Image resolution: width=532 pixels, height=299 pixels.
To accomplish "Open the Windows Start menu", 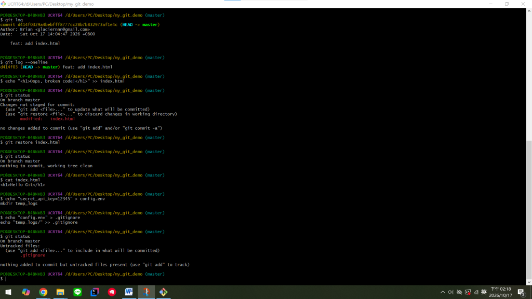I will (x=8, y=292).
